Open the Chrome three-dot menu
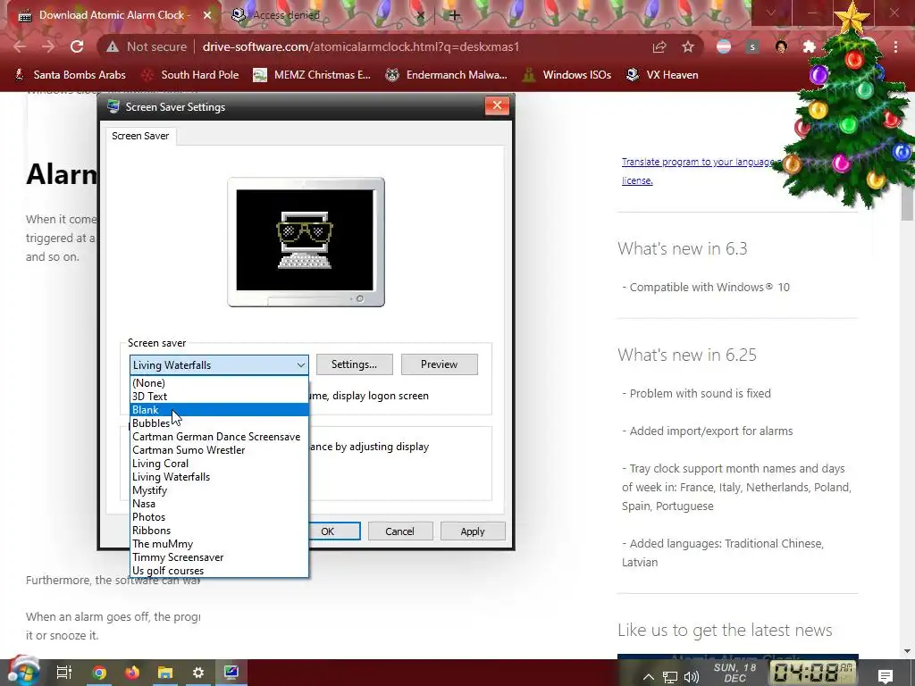This screenshot has width=915, height=686. click(x=895, y=46)
